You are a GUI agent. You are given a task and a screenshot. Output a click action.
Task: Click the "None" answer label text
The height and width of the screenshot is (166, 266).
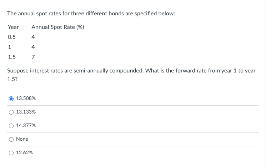[x=22, y=139]
